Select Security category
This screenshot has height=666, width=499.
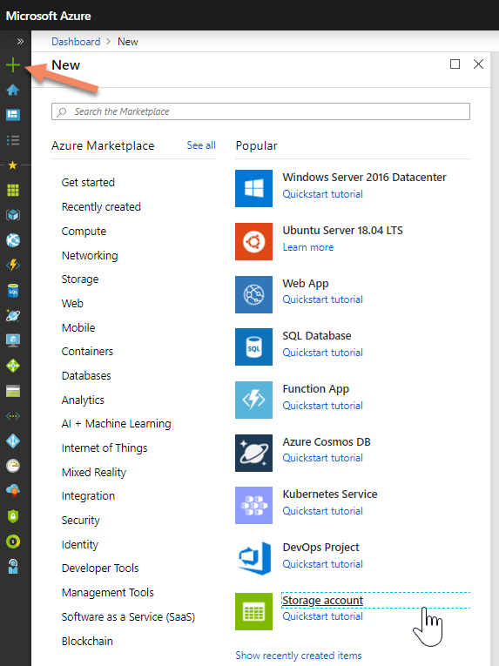click(81, 521)
